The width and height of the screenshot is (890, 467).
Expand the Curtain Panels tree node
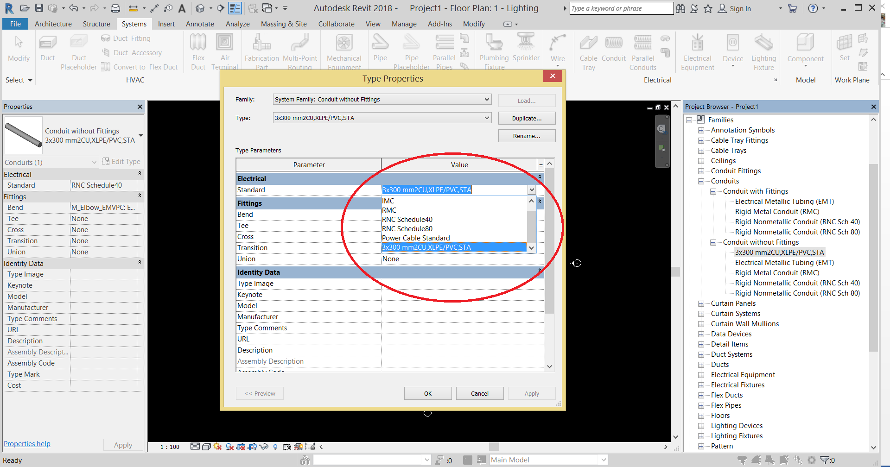pyautogui.click(x=701, y=303)
